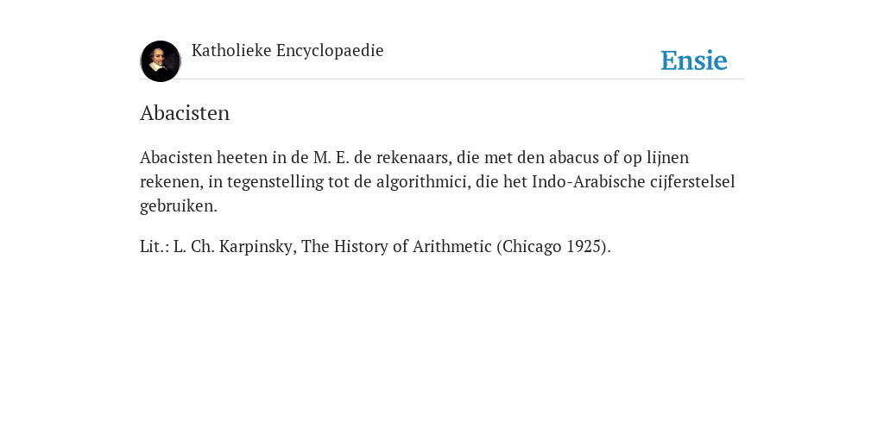The height and width of the screenshot is (442, 884).
Task: Click the Abacisten heading
Action: pos(185,113)
